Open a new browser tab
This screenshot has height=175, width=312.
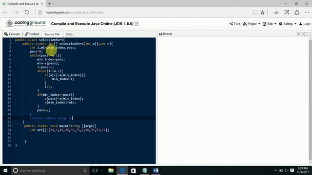[49, 3]
